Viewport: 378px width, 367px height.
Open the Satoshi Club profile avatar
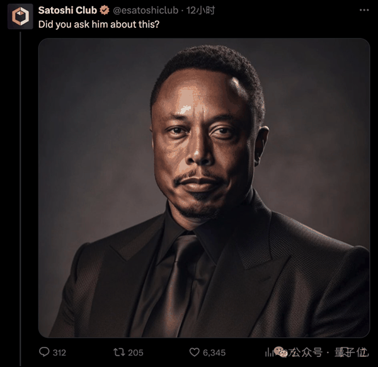20,16
